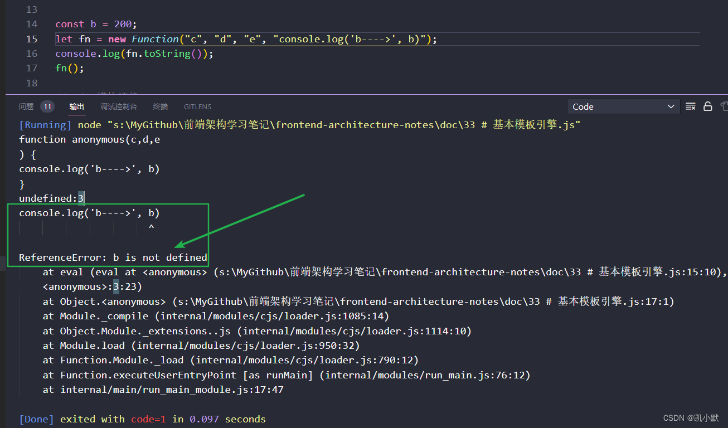Open the Code output channel dropdown
The image size is (728, 428).
click(623, 106)
